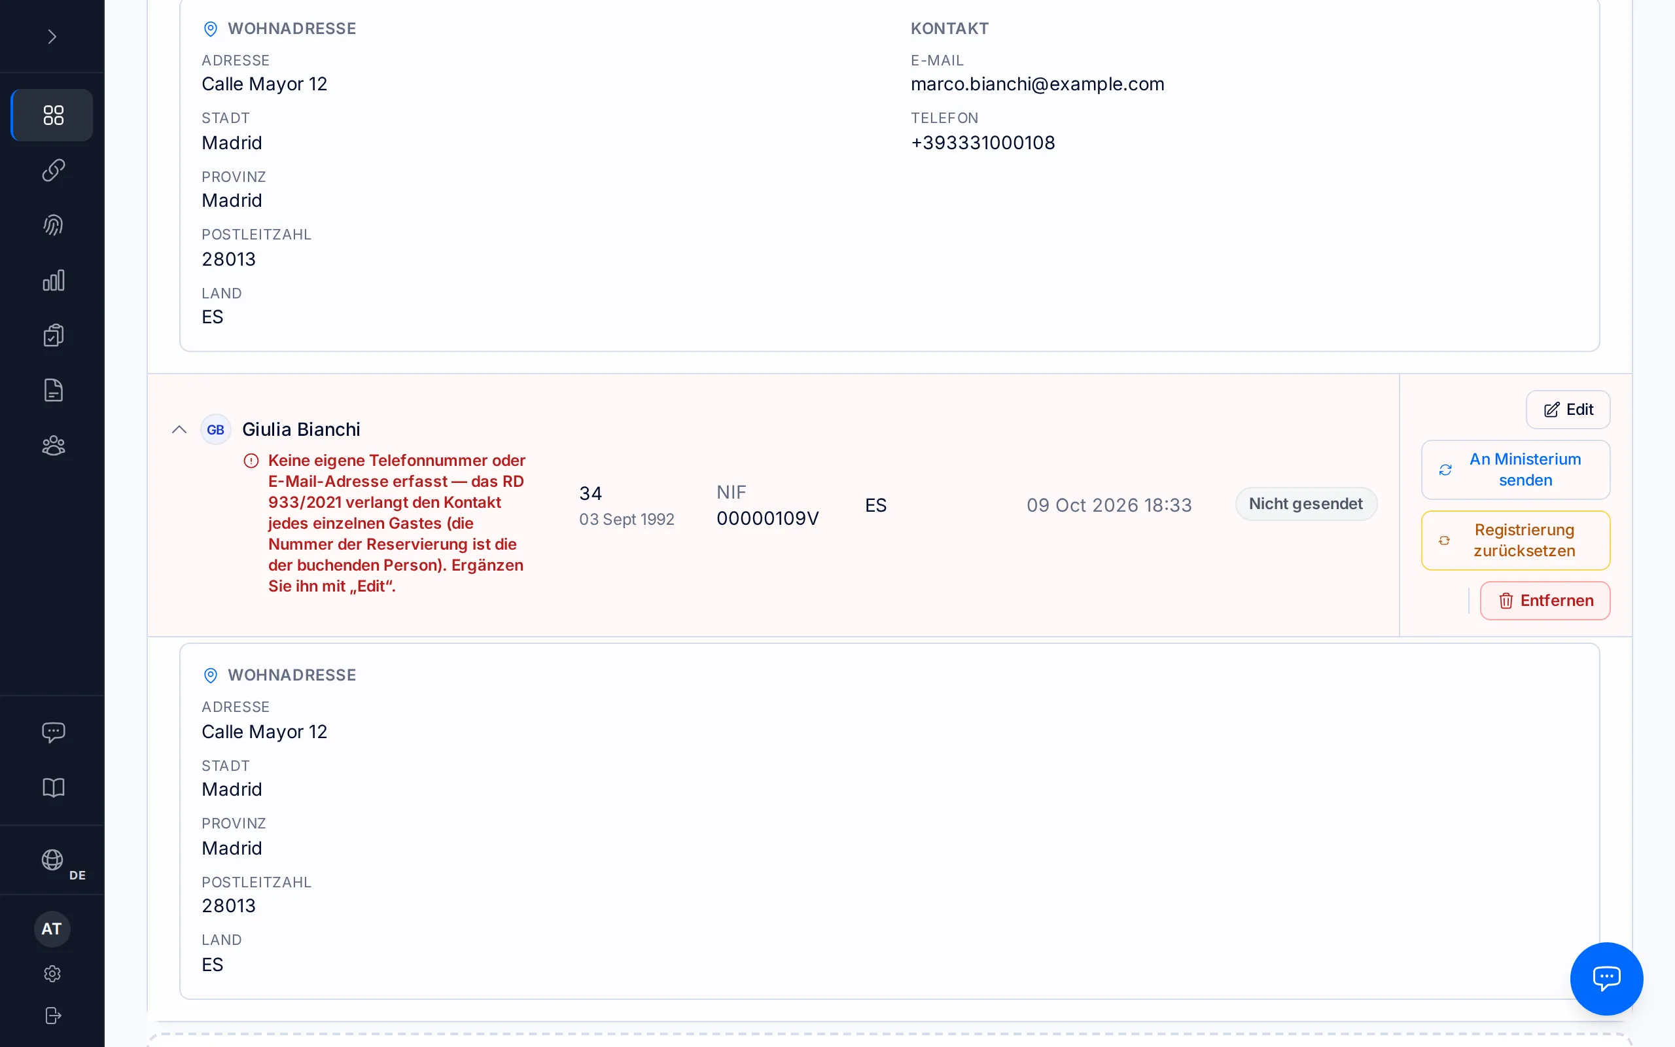Open settings gear icon in sidebar
Screen dimensions: 1675x1047
click(52, 974)
